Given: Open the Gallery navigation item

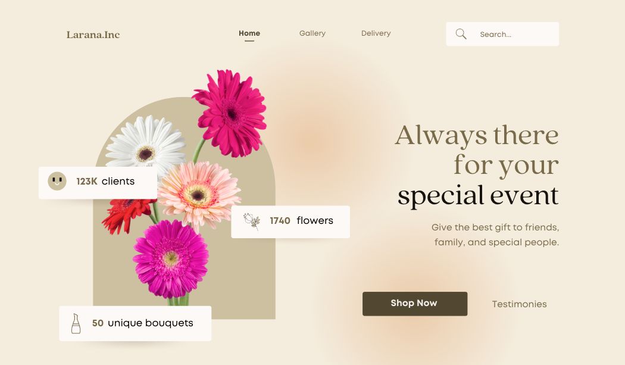Looking at the screenshot, I should pyautogui.click(x=312, y=33).
